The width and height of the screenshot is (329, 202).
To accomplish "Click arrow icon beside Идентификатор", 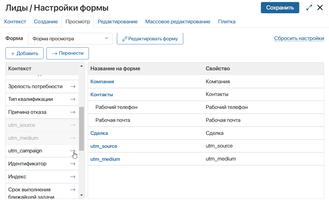I will [x=73, y=164].
